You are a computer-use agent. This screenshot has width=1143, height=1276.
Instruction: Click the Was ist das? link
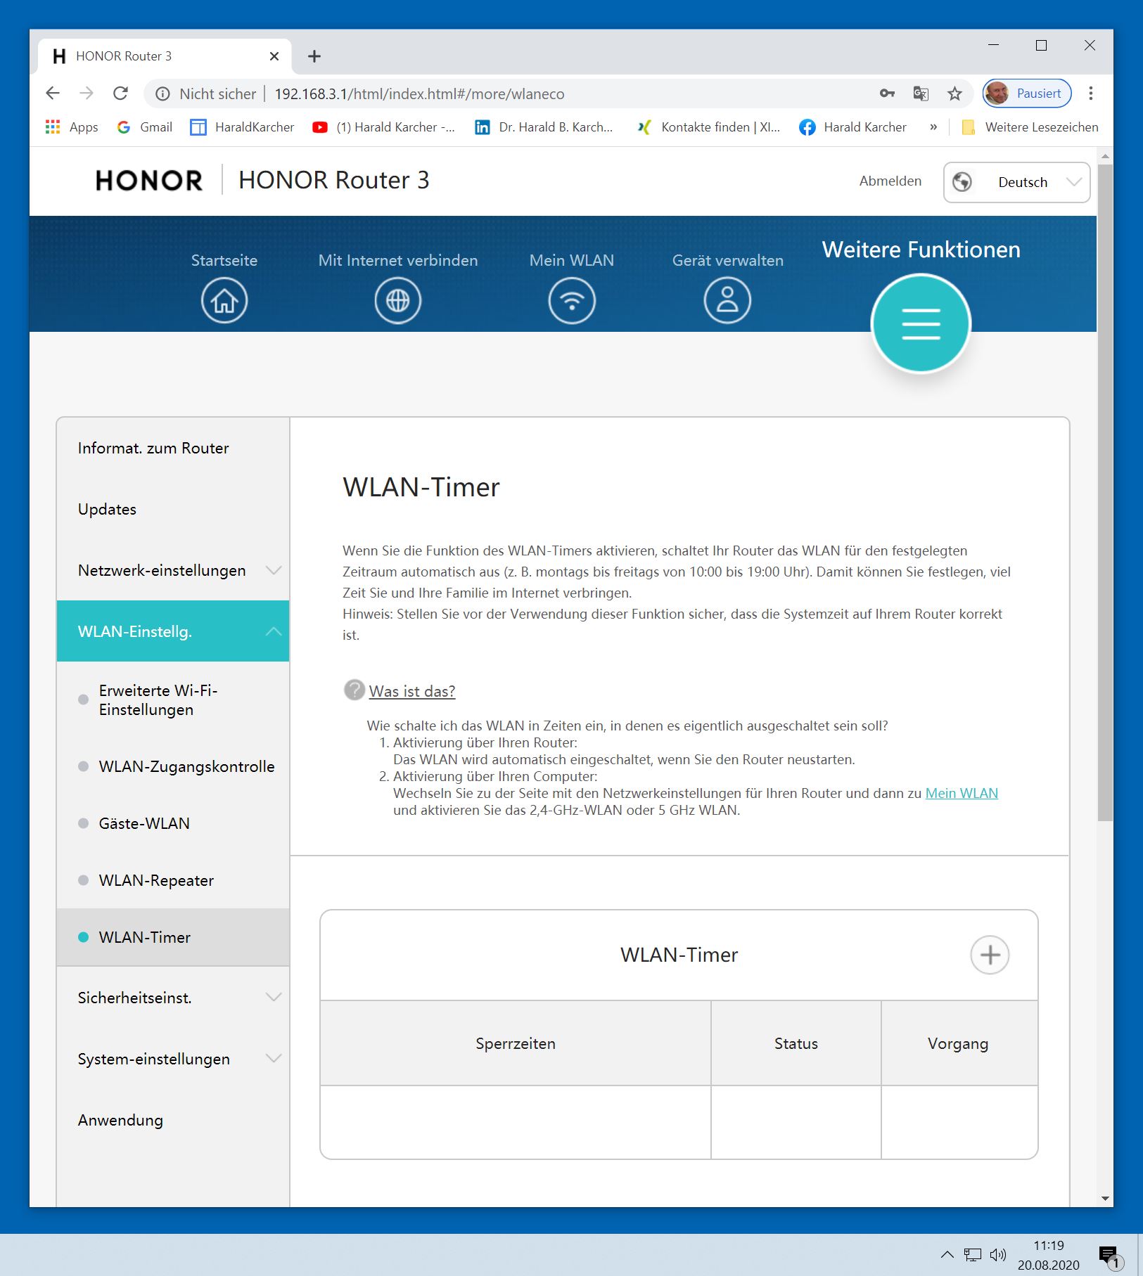pos(412,691)
